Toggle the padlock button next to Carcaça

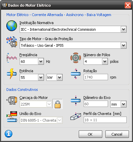click(58, 104)
